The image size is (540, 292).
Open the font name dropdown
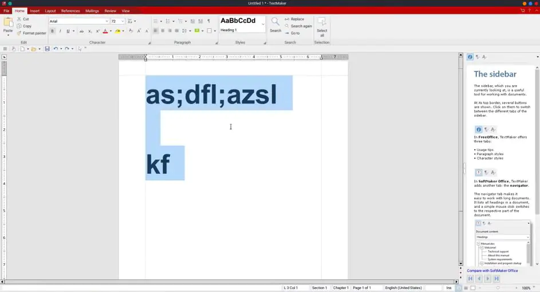click(107, 21)
